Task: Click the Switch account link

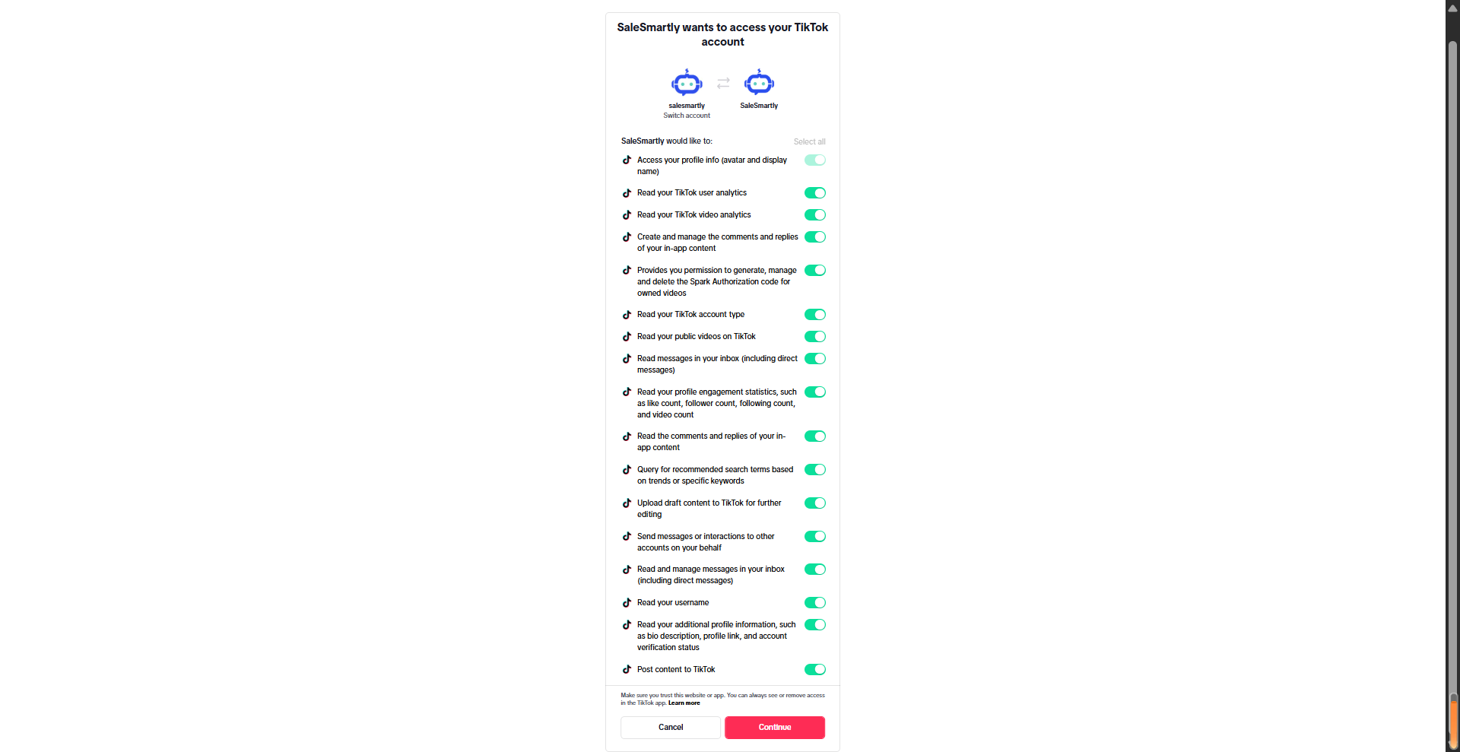Action: [686, 116]
